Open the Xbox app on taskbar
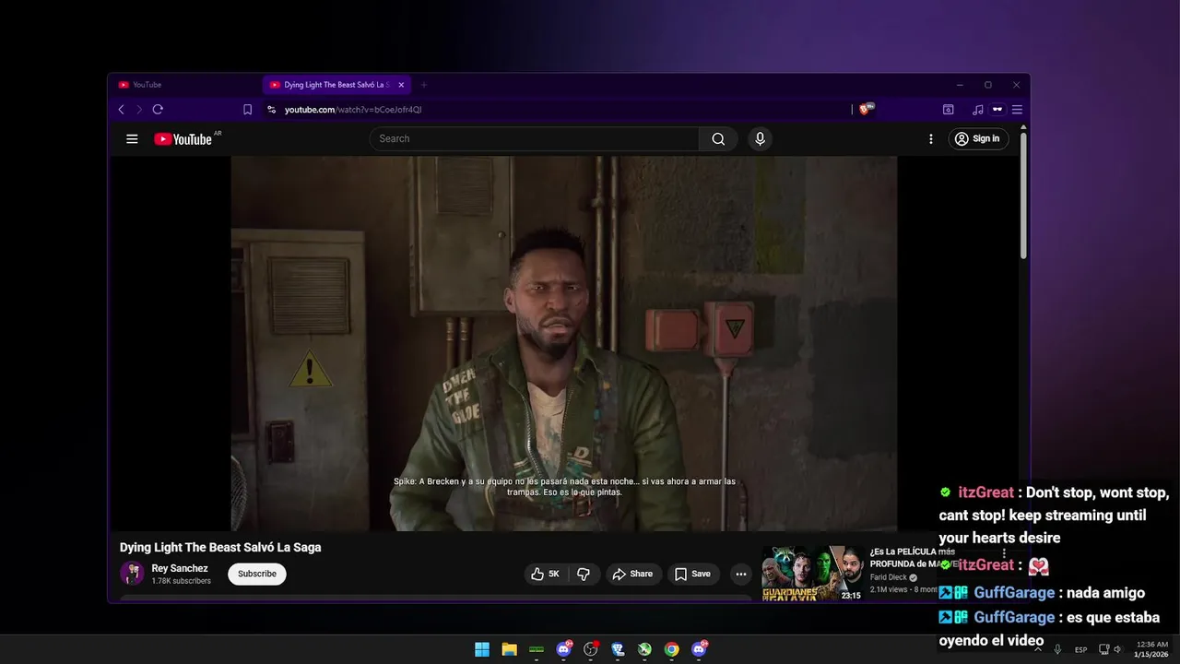Viewport: 1180px width, 664px height. [644, 649]
